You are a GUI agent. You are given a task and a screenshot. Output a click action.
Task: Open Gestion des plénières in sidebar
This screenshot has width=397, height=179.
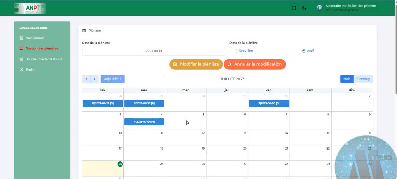pyautogui.click(x=42, y=49)
